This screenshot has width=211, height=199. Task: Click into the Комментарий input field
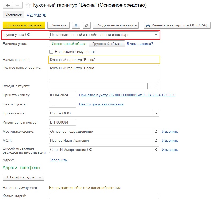[104, 196]
